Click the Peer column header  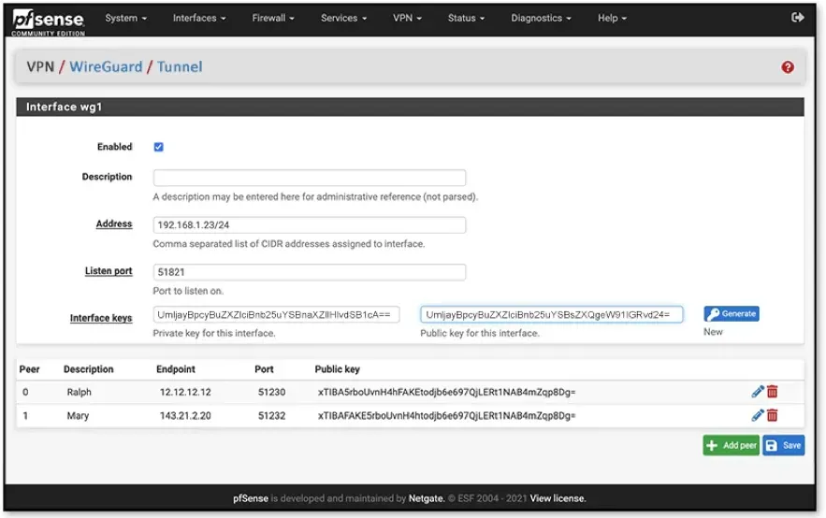pyautogui.click(x=30, y=369)
